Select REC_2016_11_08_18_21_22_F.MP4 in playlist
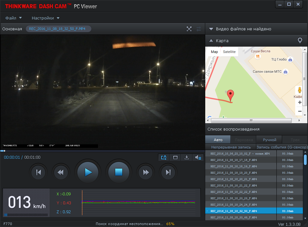Image resolution: width=308 pixels, height=227 pixels. (254, 185)
